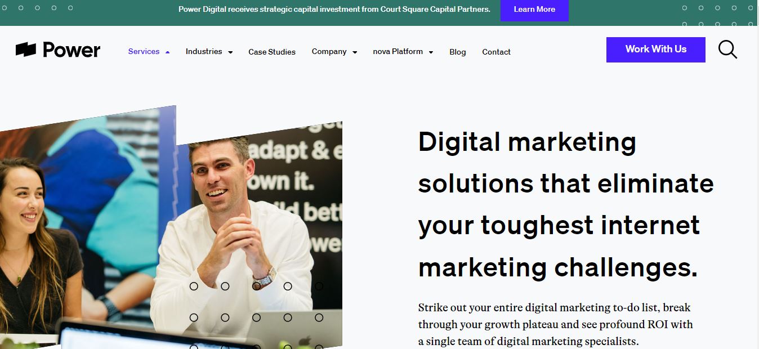
Task: Open the nova Platform menu item
Action: (x=398, y=51)
